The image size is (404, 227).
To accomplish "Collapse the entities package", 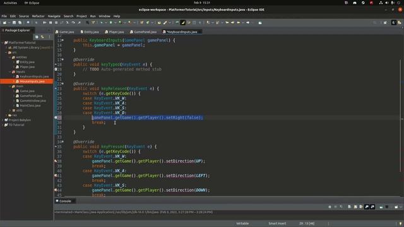I will [x=10, y=57].
